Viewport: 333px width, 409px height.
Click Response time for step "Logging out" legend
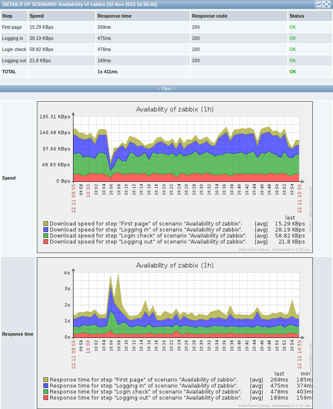(146, 397)
